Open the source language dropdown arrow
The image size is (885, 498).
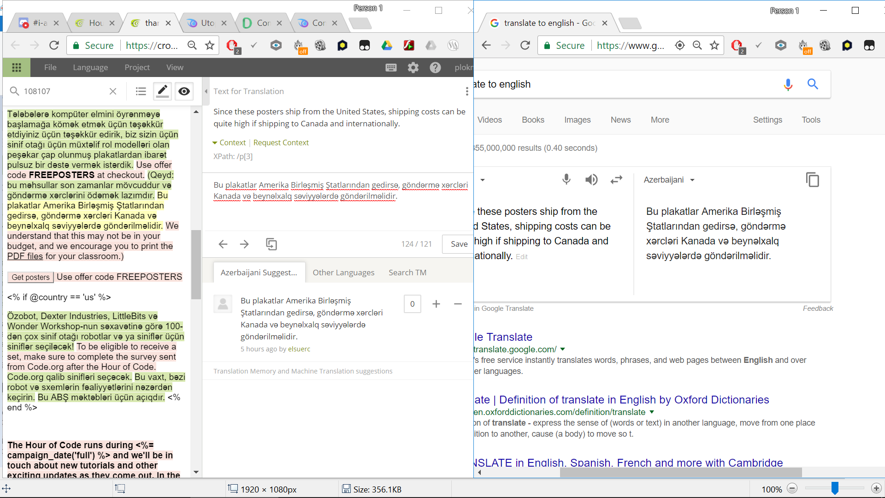[x=483, y=180]
